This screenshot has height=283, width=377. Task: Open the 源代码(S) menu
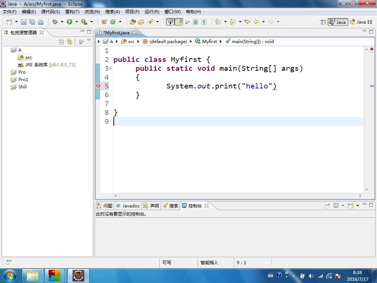pos(50,11)
